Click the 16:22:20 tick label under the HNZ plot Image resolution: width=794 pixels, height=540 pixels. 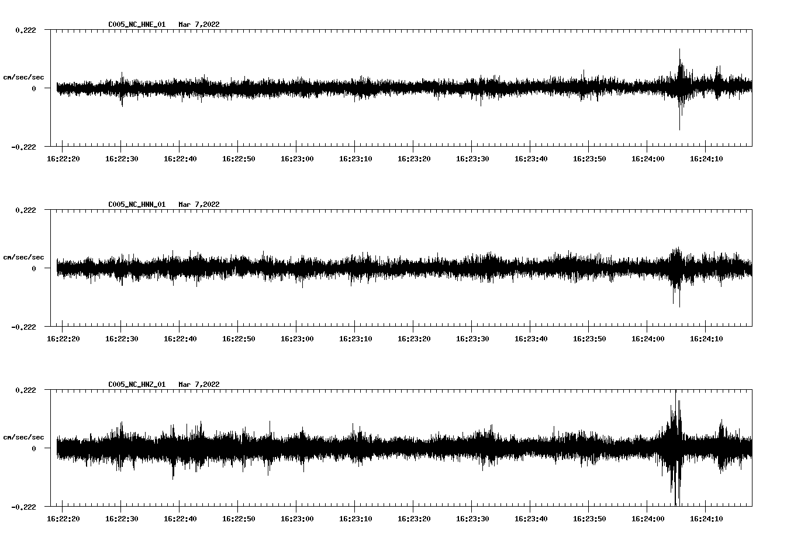63,518
